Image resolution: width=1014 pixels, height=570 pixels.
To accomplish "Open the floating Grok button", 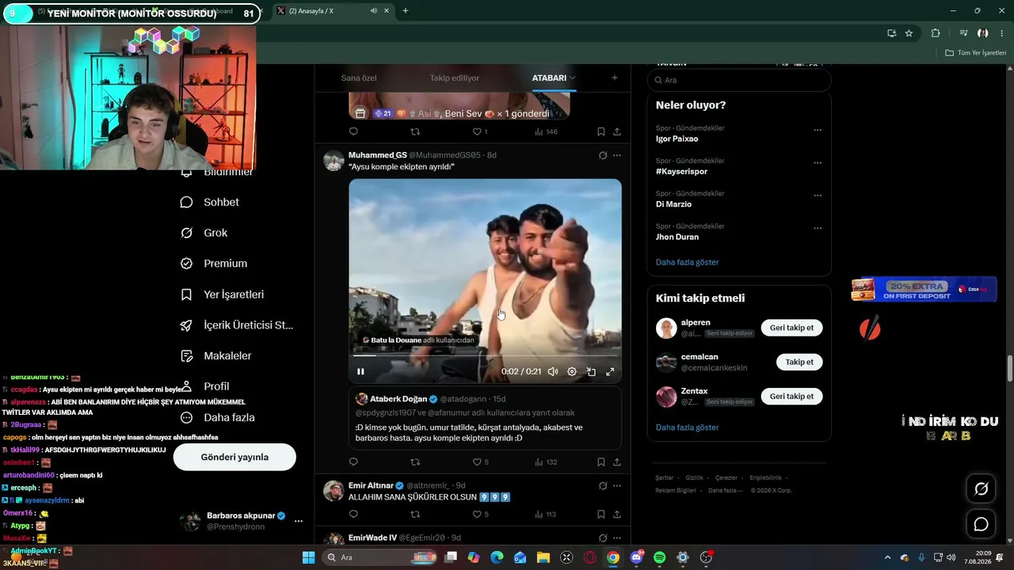I will pyautogui.click(x=981, y=489).
